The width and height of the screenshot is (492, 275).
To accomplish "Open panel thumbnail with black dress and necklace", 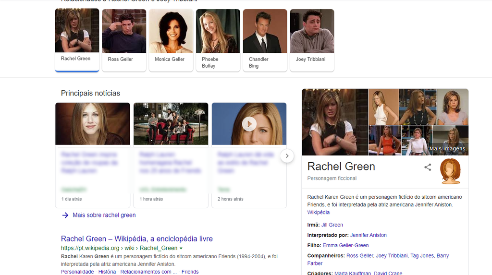I will tap(418, 107).
